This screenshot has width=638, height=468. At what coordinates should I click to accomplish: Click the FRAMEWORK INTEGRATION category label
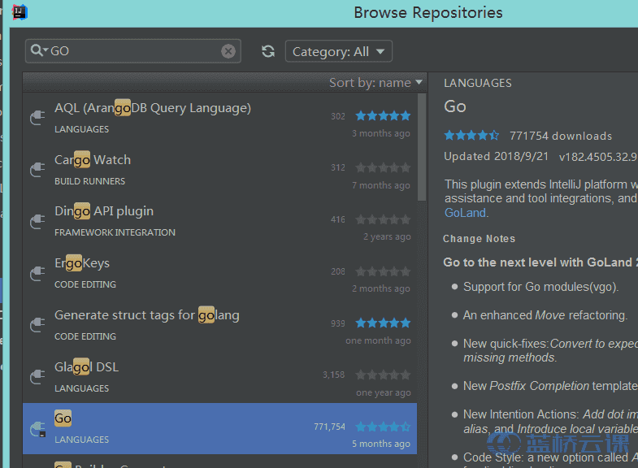tap(115, 232)
